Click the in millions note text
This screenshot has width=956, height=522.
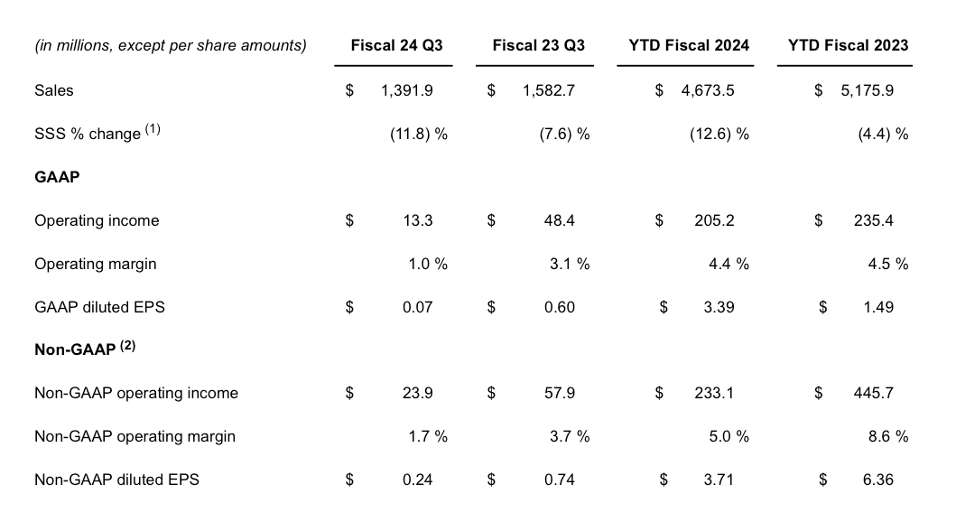[x=171, y=45]
